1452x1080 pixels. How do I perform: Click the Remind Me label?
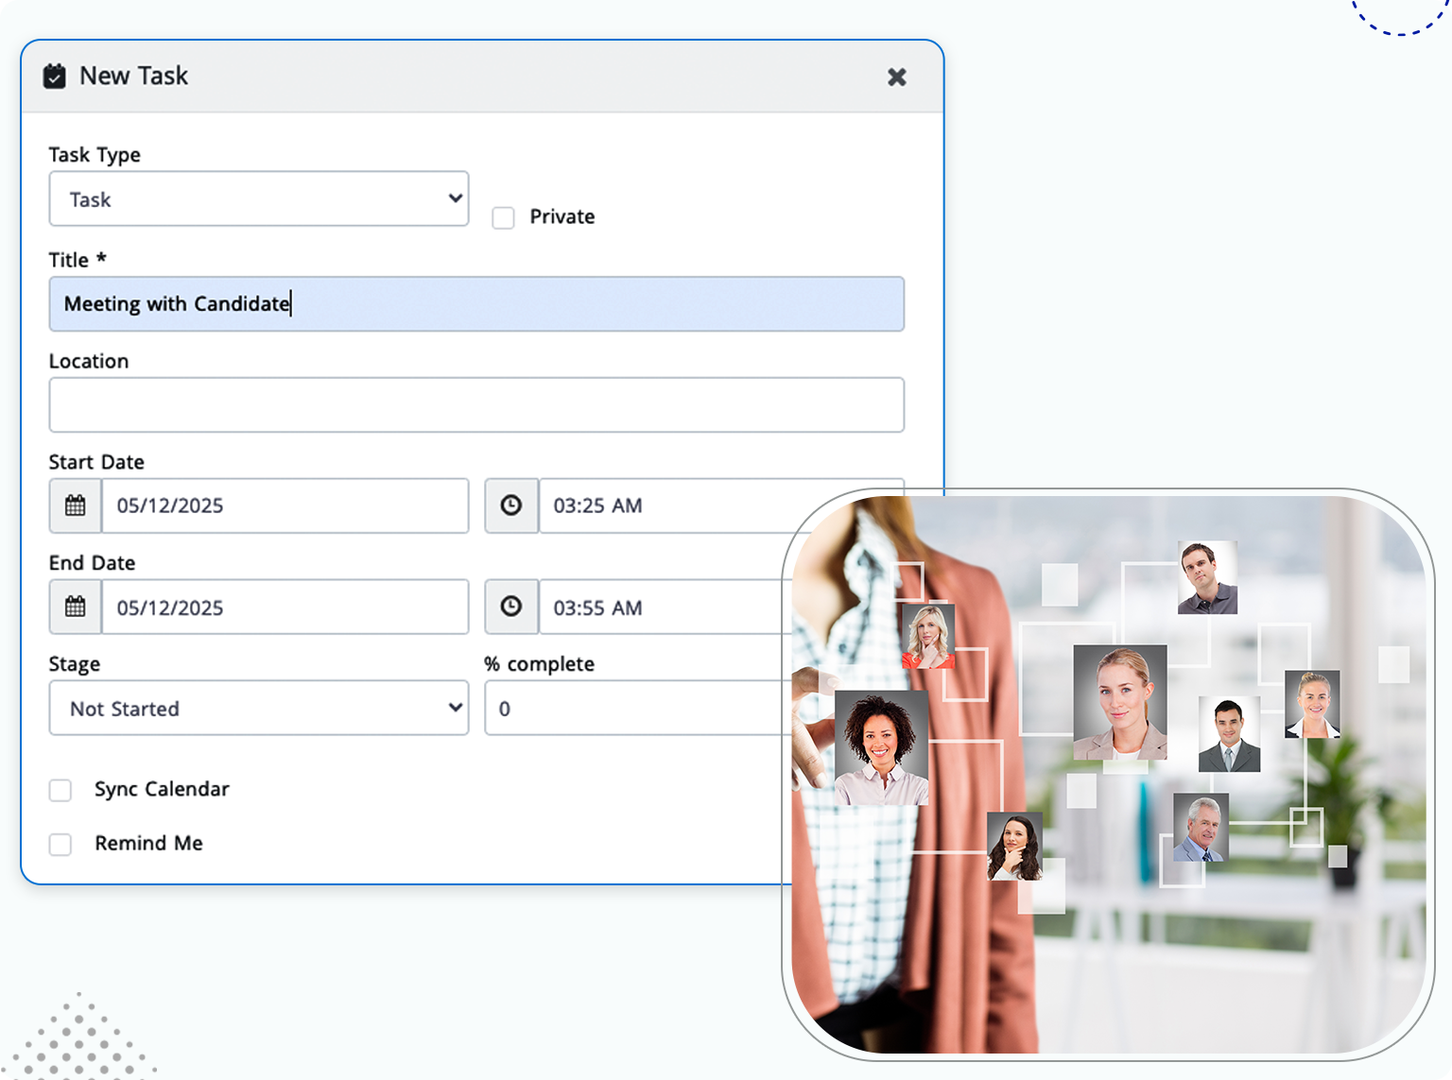pyautogui.click(x=148, y=843)
